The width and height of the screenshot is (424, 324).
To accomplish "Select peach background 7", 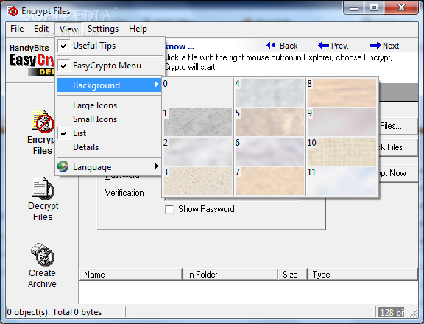I will coord(269,181).
